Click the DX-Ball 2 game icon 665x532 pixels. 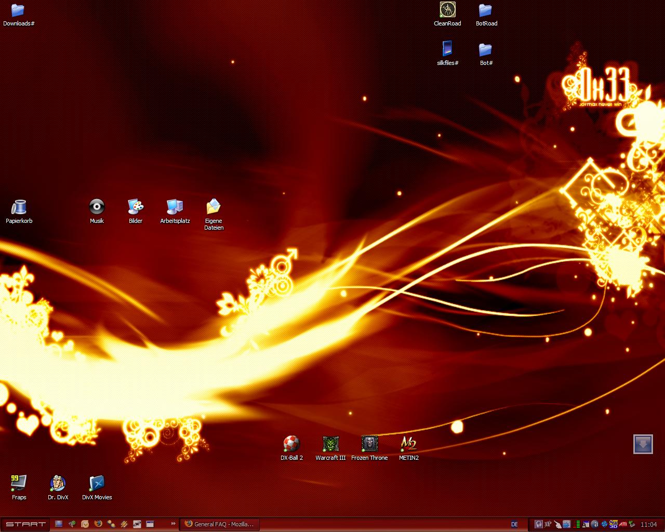pyautogui.click(x=291, y=444)
